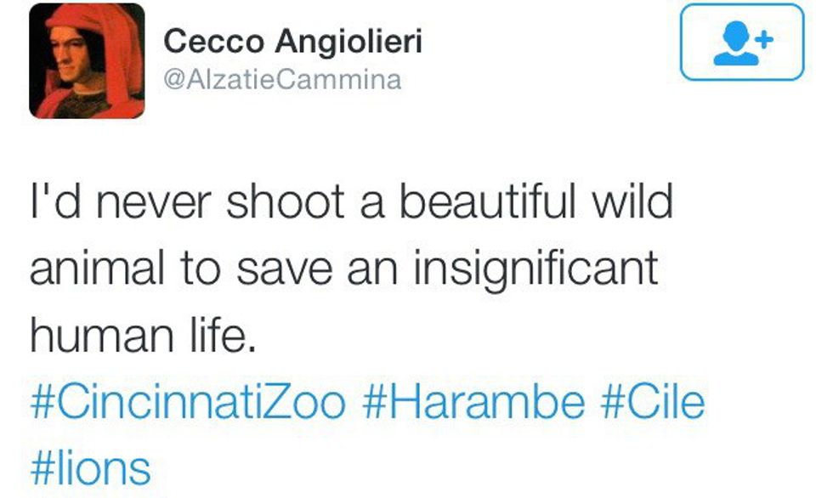Click the follow user icon button
This screenshot has height=498, width=833.
coord(741,42)
